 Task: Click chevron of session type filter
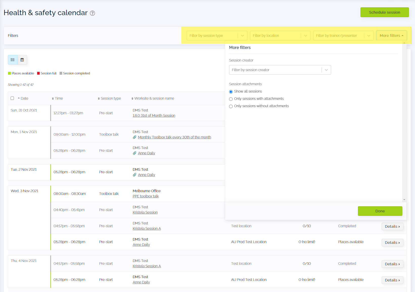[x=242, y=36]
